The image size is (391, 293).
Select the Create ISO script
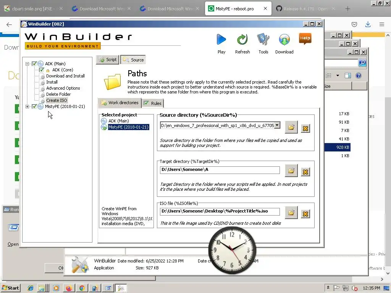[x=57, y=100]
